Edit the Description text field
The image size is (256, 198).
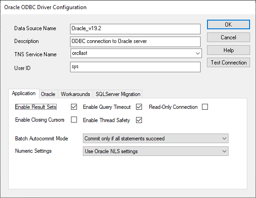135,42
